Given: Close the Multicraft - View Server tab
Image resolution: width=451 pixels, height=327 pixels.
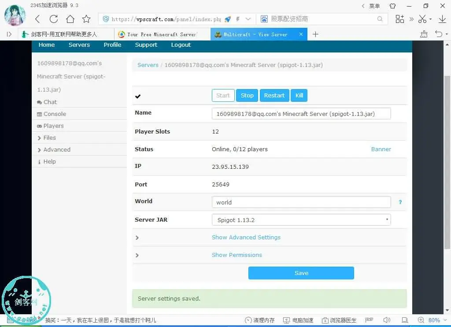Looking at the screenshot, I should point(301,34).
